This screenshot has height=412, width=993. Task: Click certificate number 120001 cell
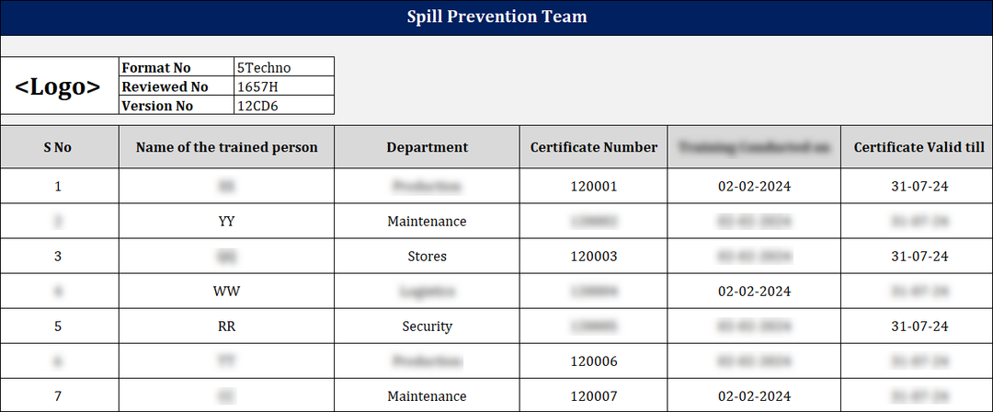click(593, 187)
